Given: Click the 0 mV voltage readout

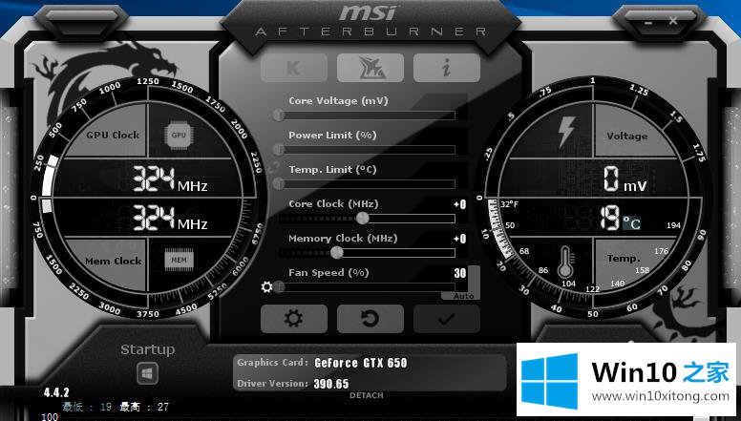Looking at the screenshot, I should [x=625, y=179].
